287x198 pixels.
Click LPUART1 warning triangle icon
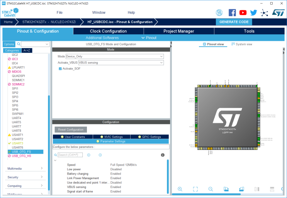[x=10, y=67]
